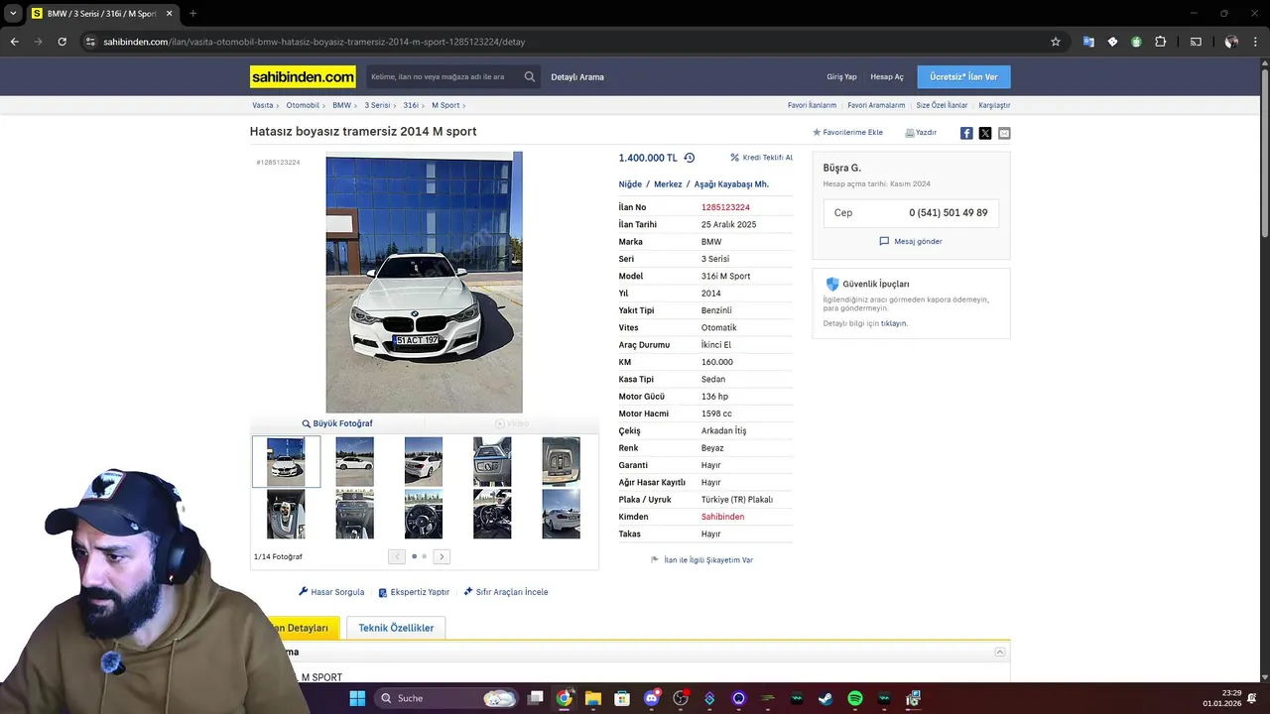This screenshot has height=714, width=1270.
Task: Click the Giriş Yap login link
Action: pyautogui.click(x=841, y=76)
